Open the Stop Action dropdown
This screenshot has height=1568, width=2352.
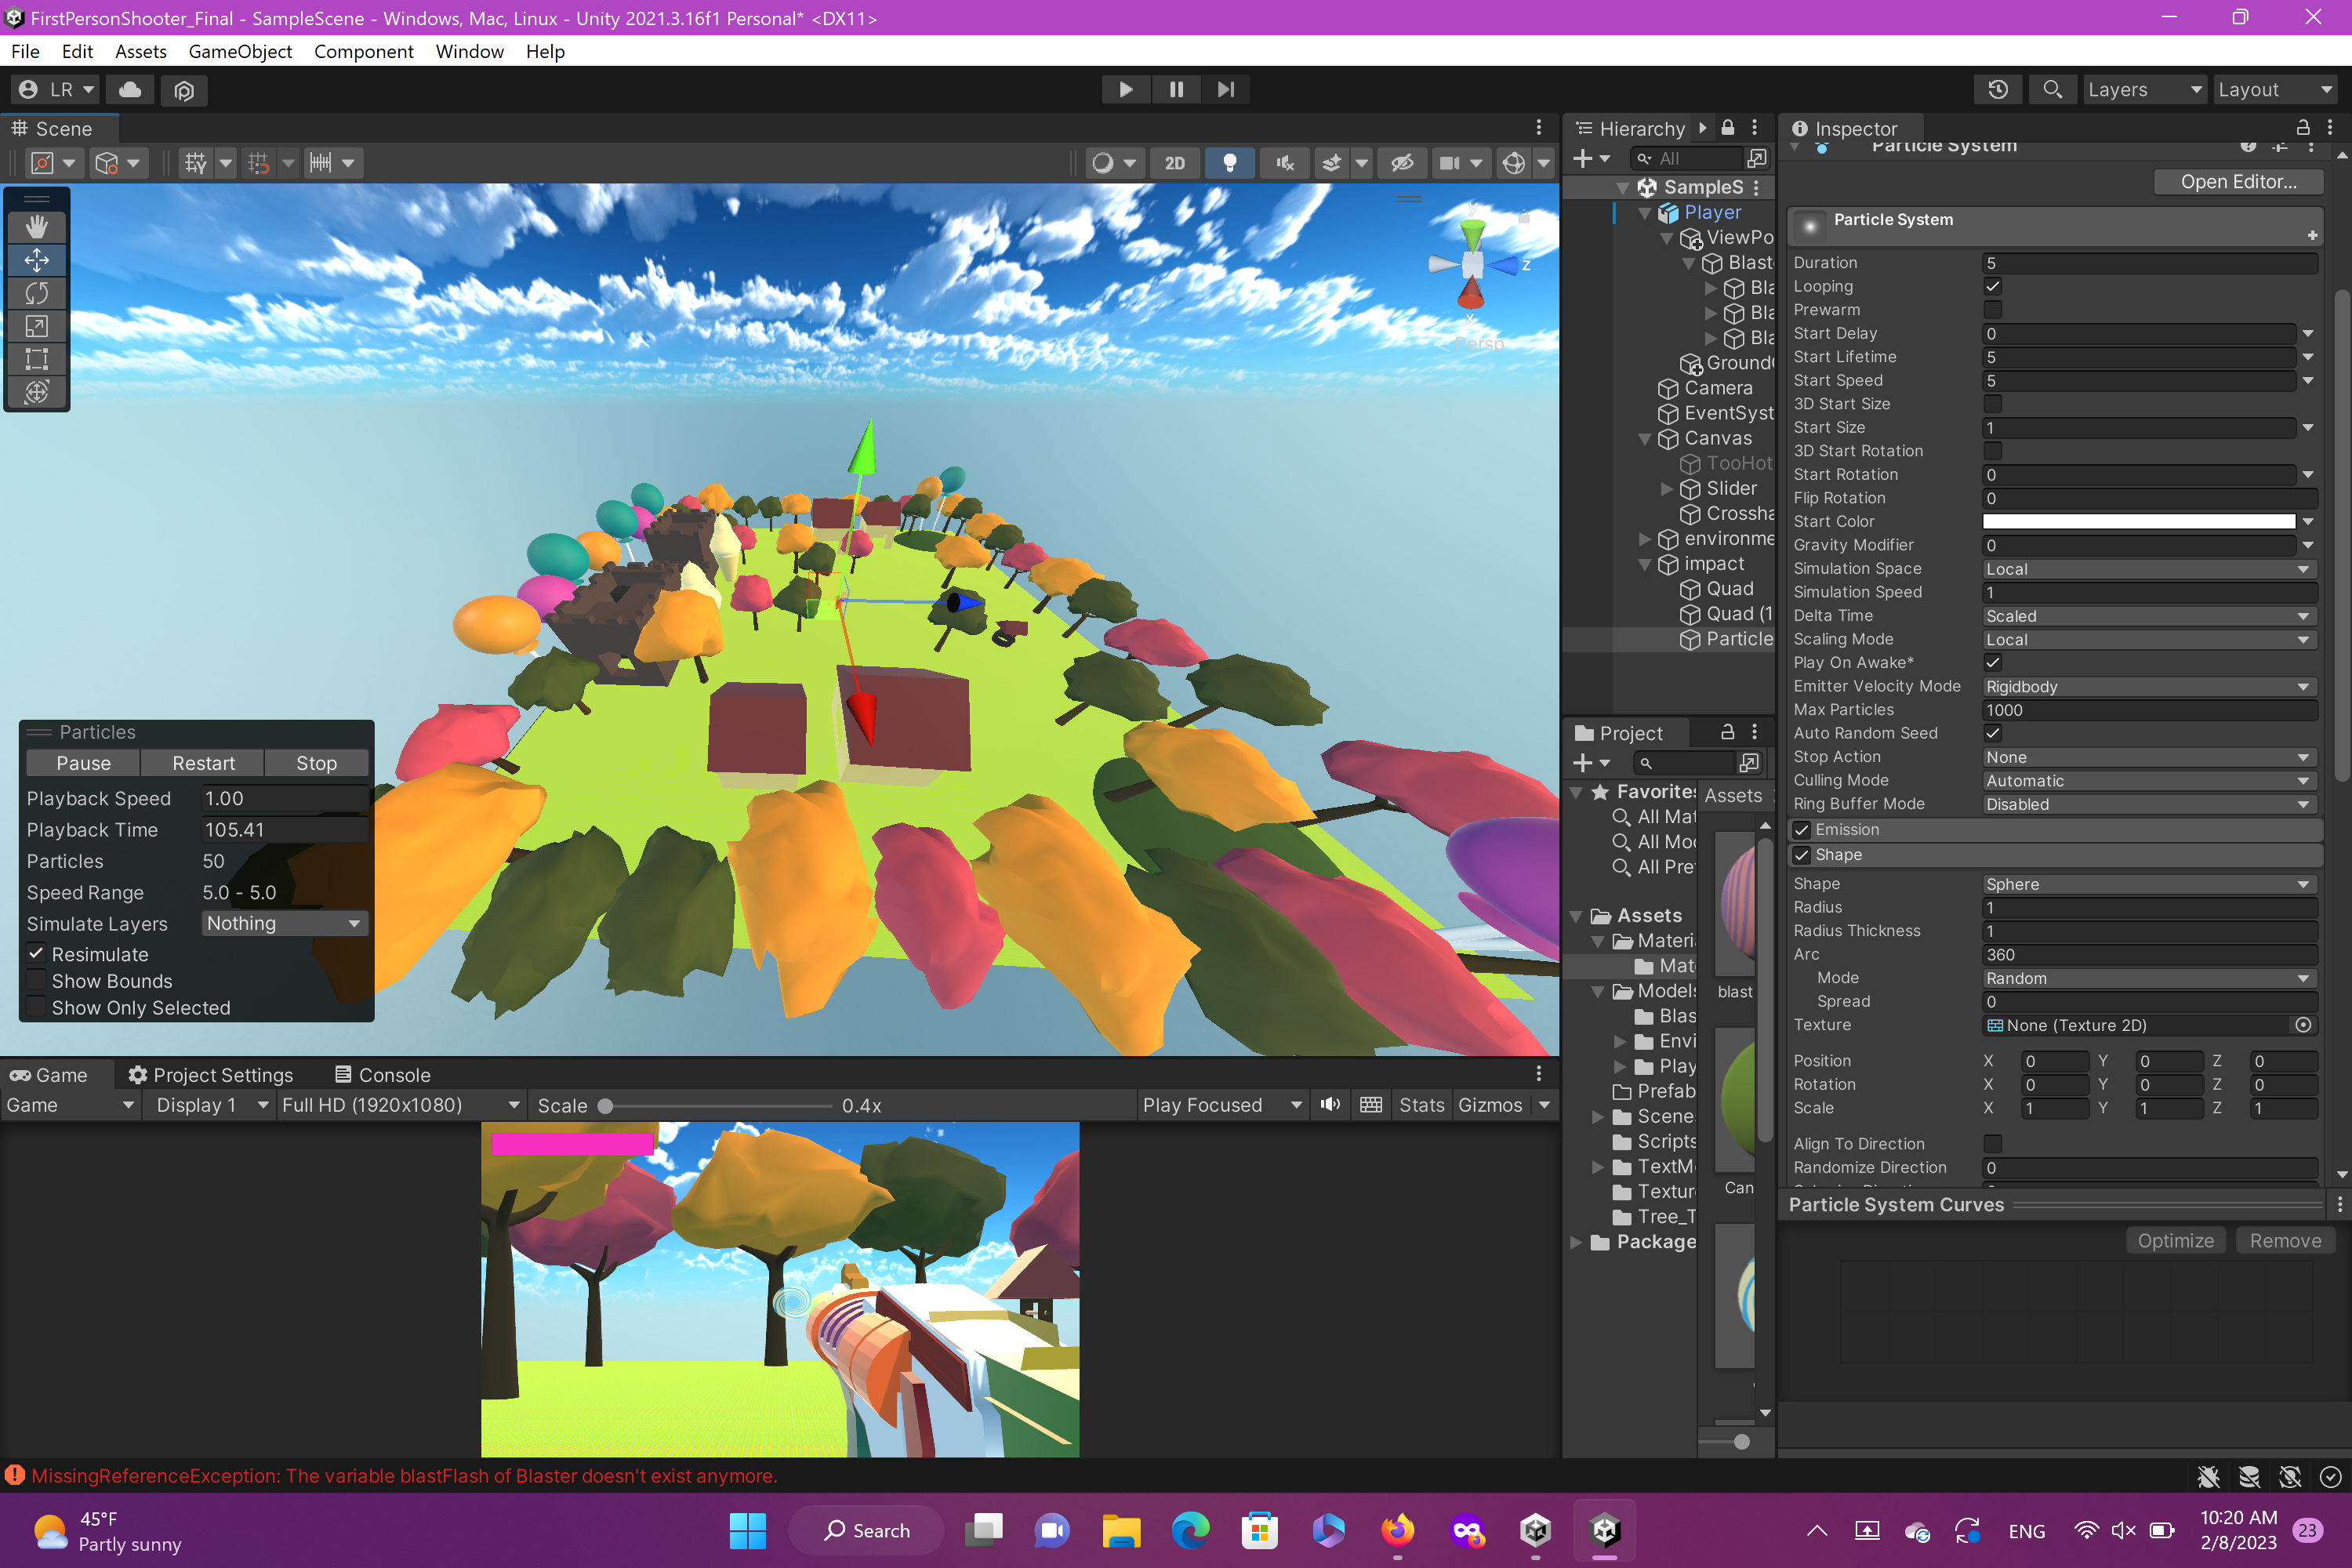[x=2149, y=757]
